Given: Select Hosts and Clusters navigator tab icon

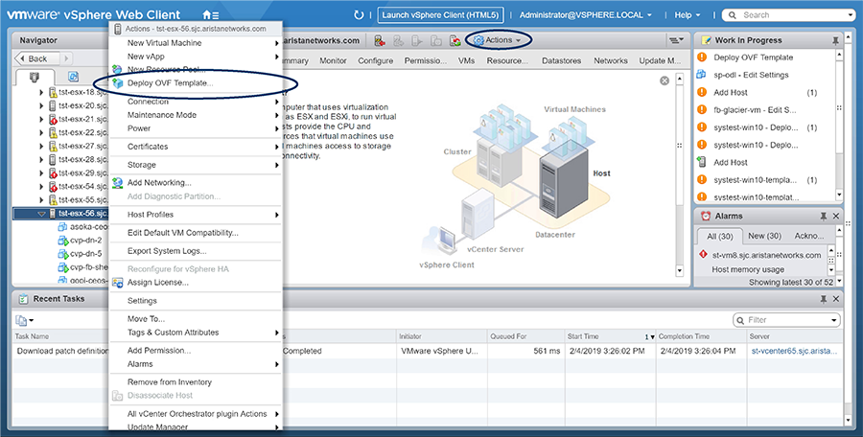Looking at the screenshot, I should (35, 77).
